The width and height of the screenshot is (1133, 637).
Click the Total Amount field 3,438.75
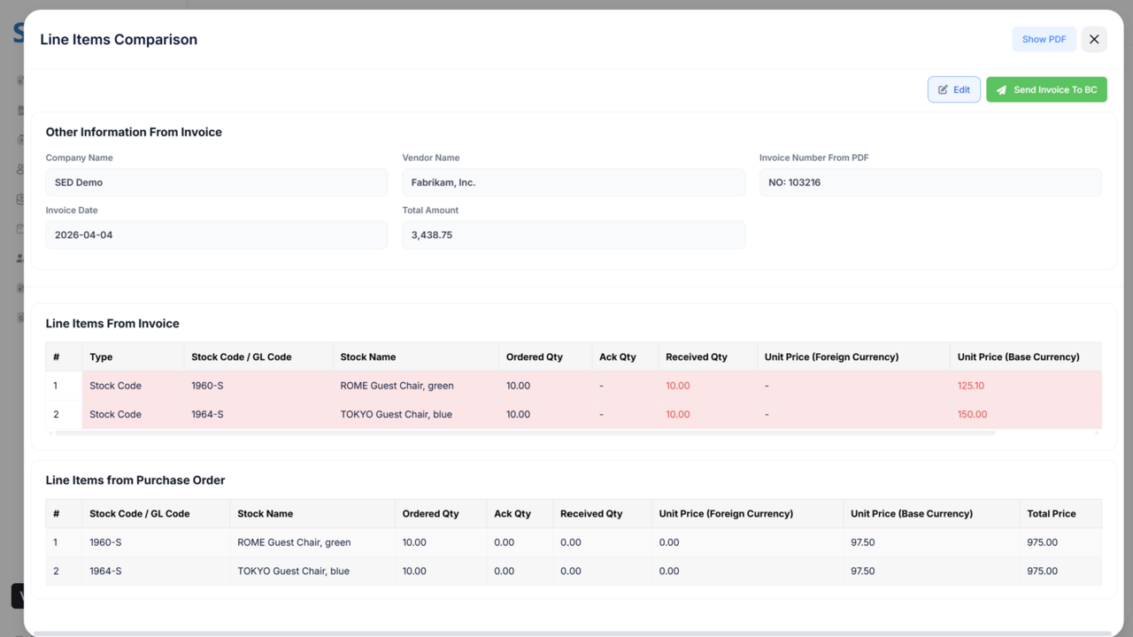click(574, 235)
